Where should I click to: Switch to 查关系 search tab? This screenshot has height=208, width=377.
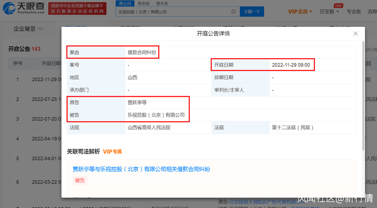[162, 3]
